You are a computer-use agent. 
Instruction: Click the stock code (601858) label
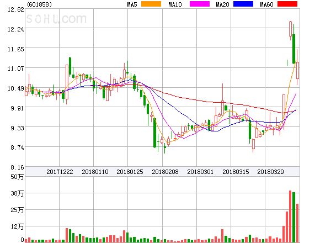(40, 4)
